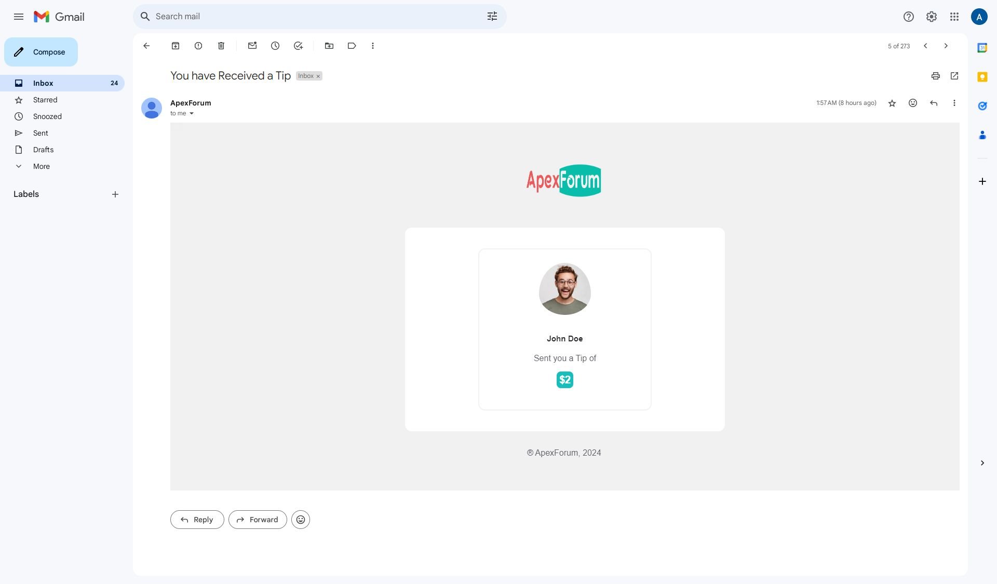Click the Compose button
This screenshot has width=997, height=584.
pos(41,52)
